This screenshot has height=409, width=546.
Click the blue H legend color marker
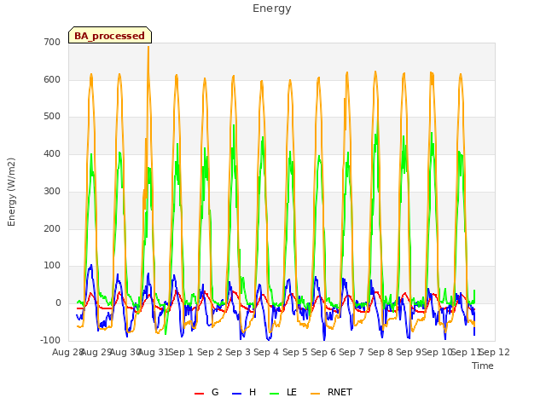click(x=236, y=394)
